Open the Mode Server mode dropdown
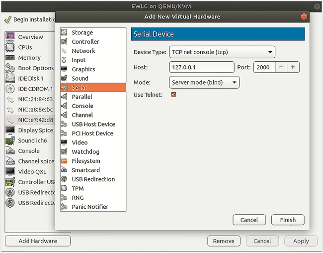The height and width of the screenshot is (253, 323). pyautogui.click(x=204, y=82)
